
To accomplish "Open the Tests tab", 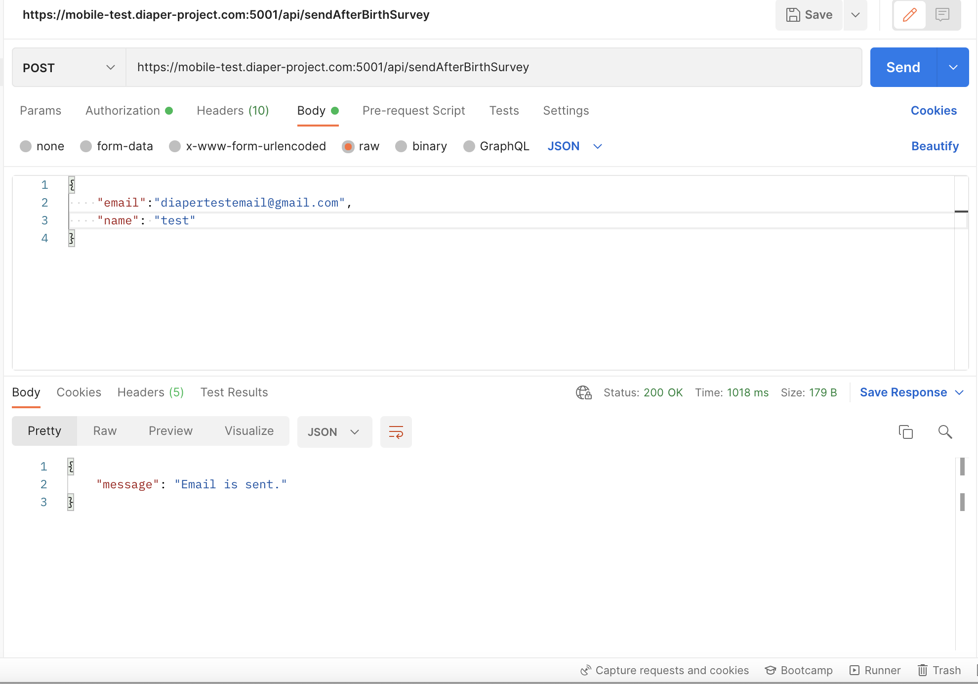I will pyautogui.click(x=504, y=111).
